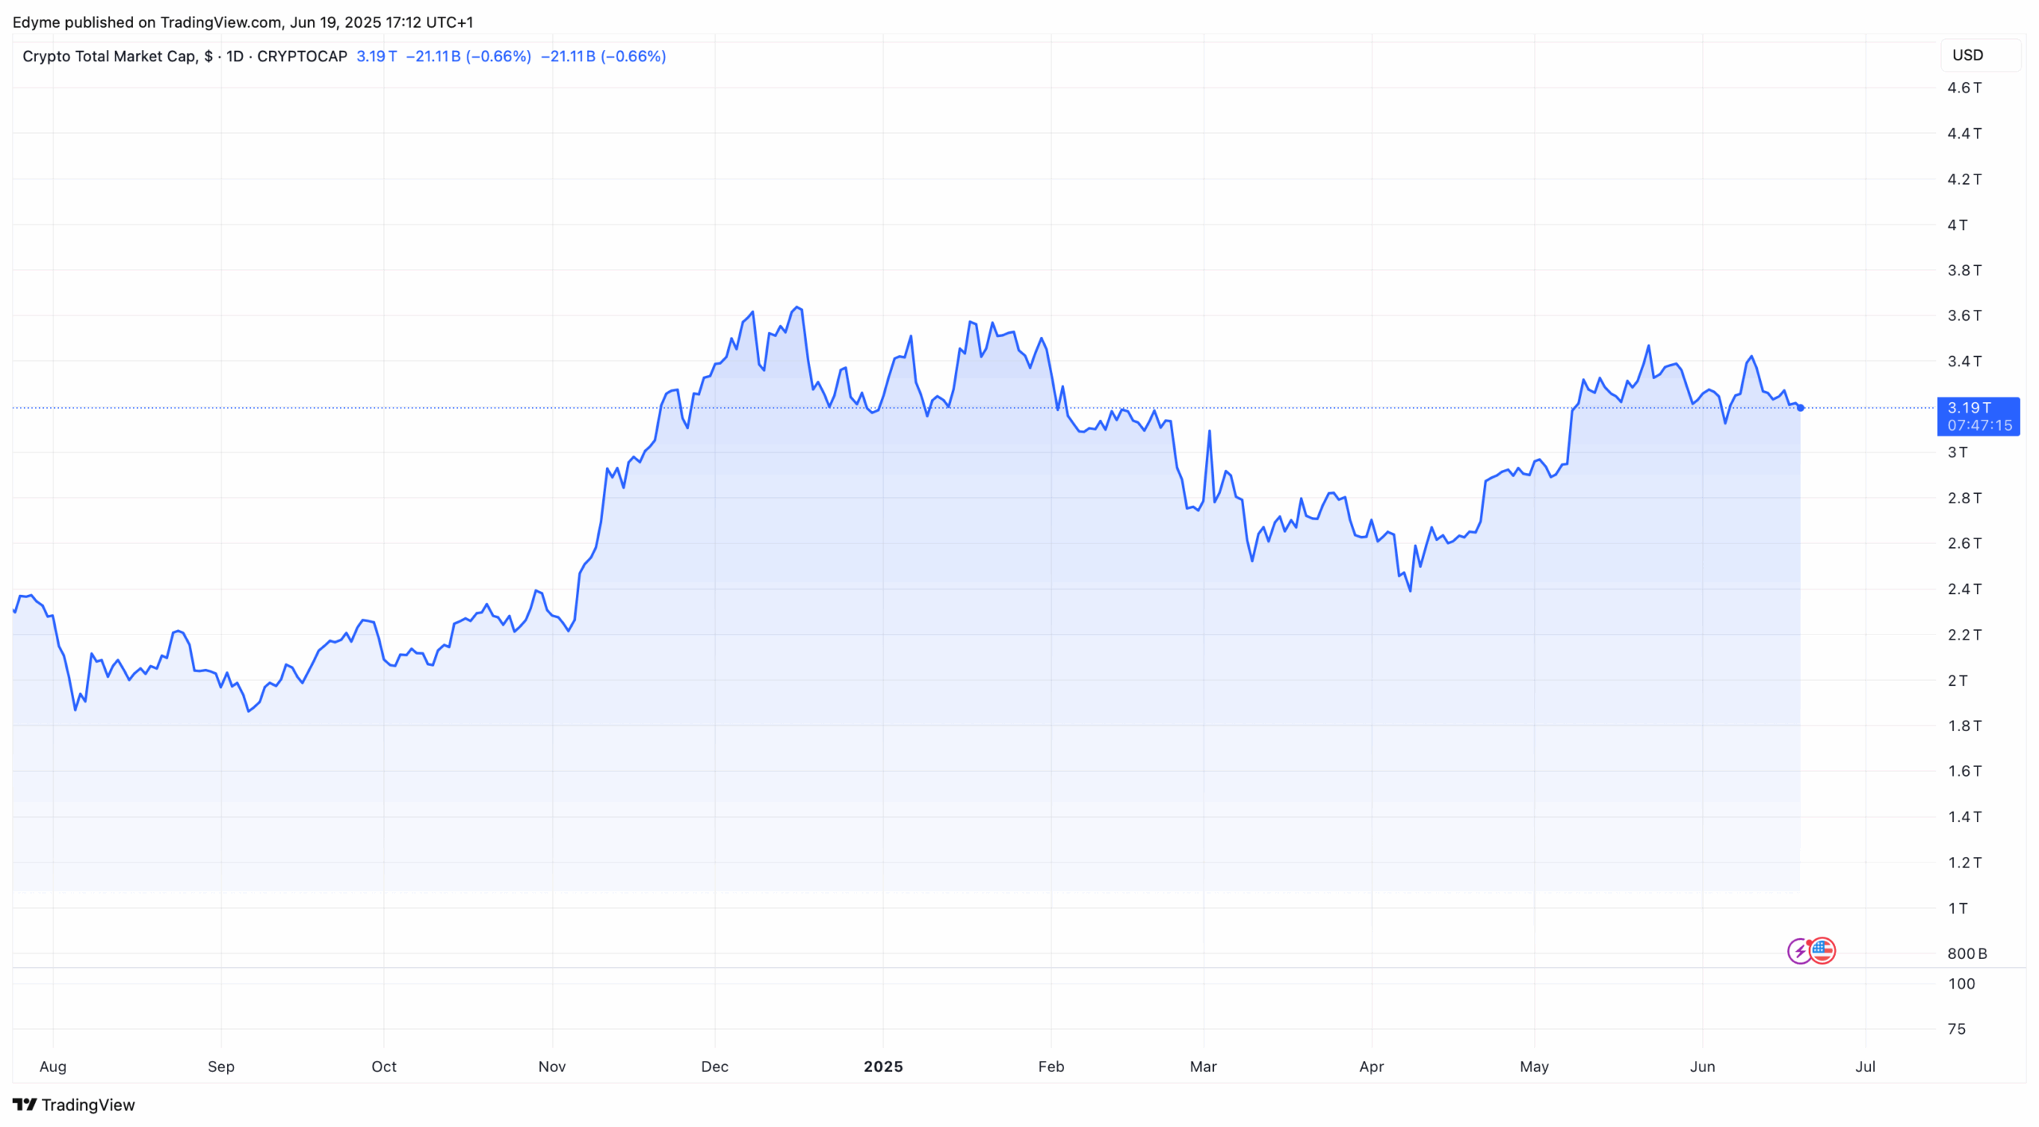Click the 2.4 T price scale label
The image size is (2039, 1127).
(x=1964, y=589)
